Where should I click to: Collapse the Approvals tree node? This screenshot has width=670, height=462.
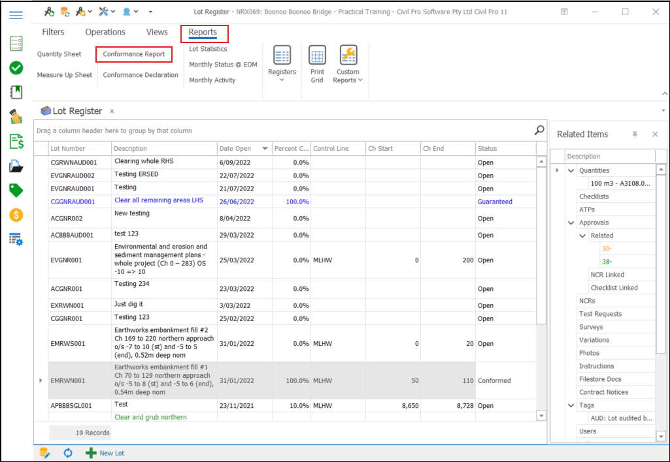tap(571, 223)
